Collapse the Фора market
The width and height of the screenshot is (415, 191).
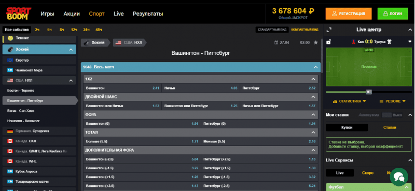tap(313, 115)
